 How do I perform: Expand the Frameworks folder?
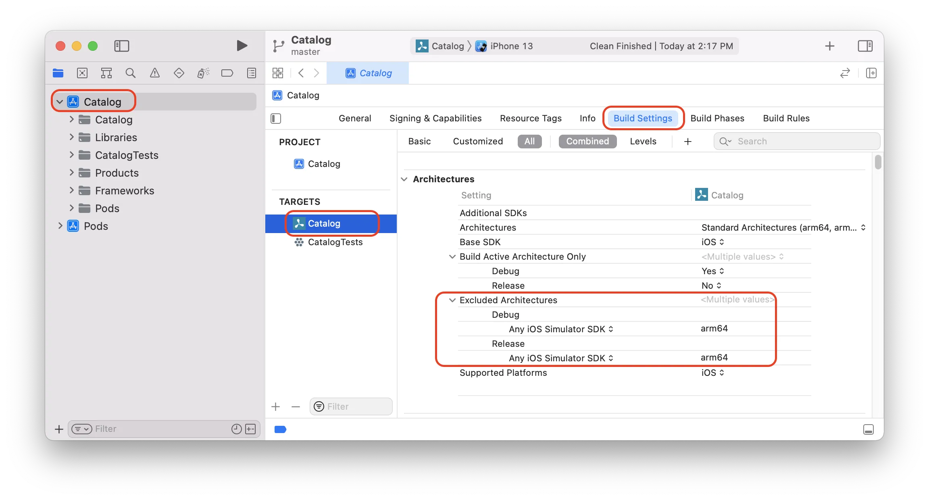click(x=71, y=190)
